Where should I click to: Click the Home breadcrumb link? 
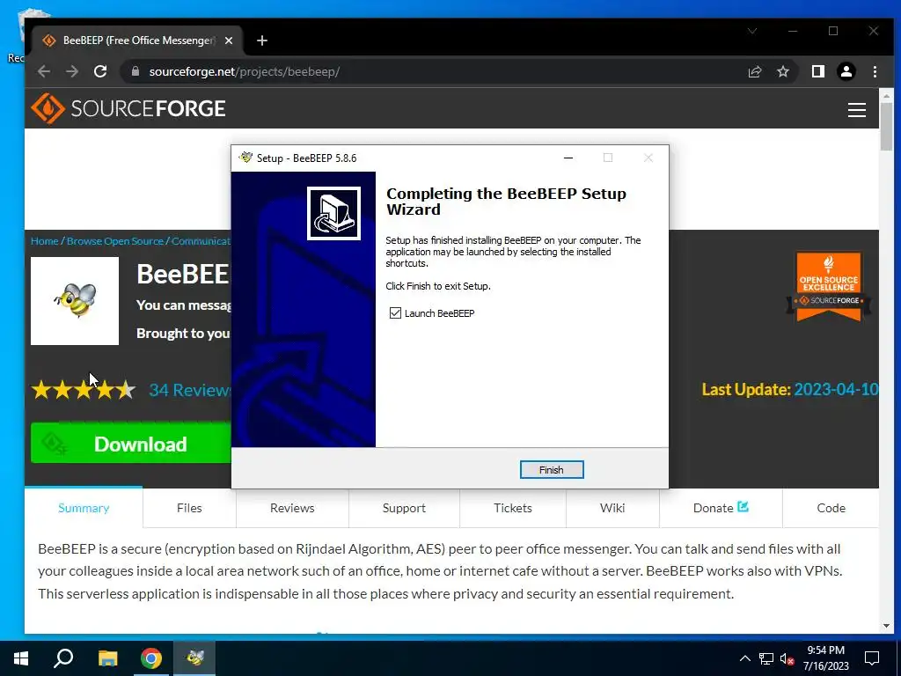(44, 241)
